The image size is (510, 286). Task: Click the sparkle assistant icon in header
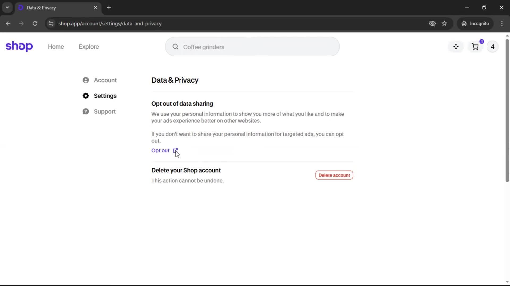click(456, 47)
